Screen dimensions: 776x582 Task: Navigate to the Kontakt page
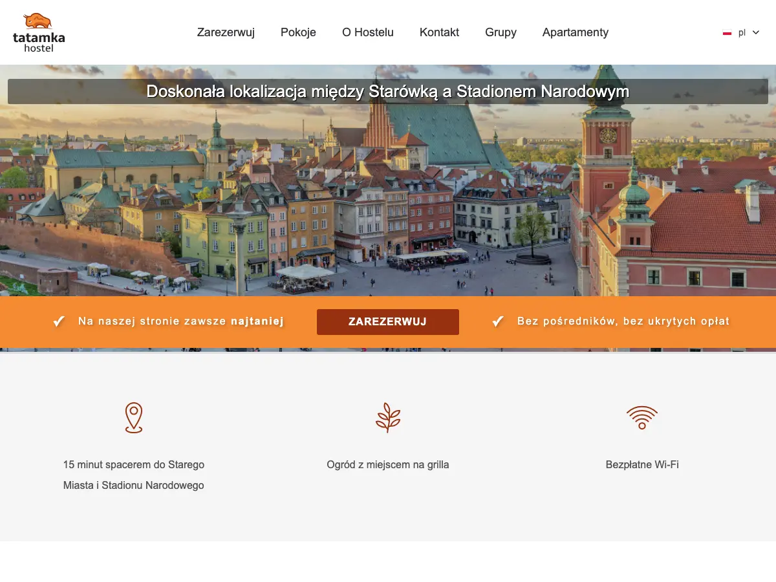439,32
